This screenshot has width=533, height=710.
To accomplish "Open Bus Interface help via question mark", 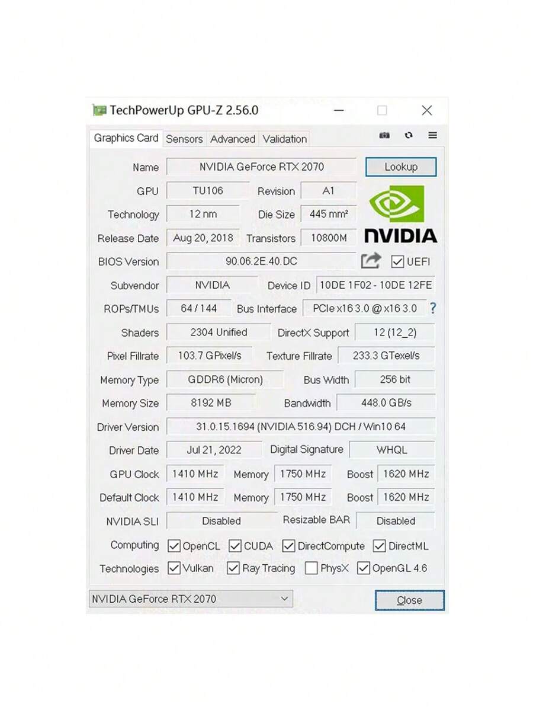I will (x=433, y=308).
